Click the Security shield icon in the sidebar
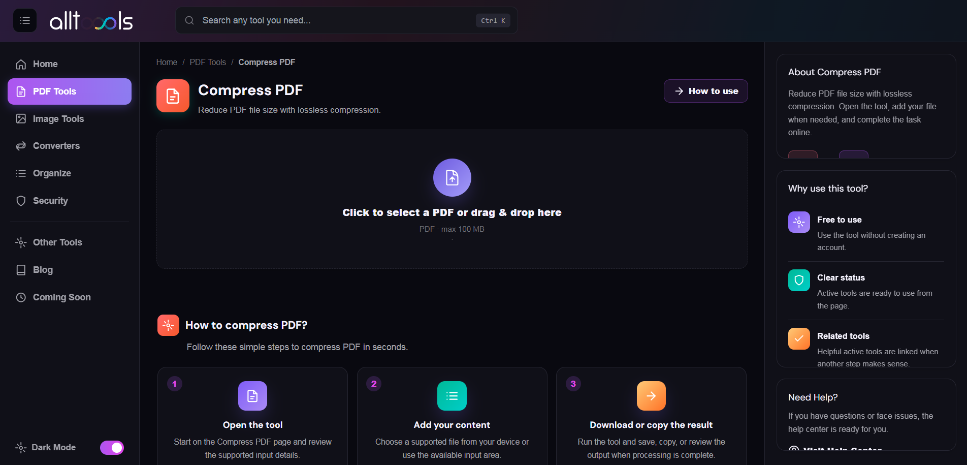967x465 pixels. point(21,201)
